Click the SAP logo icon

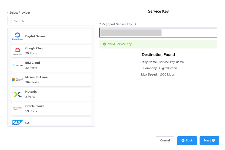(17, 122)
